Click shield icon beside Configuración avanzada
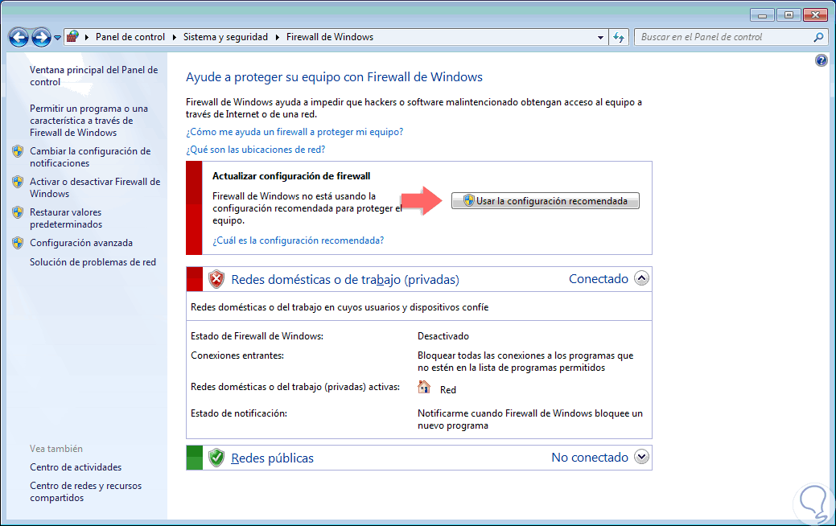 [x=18, y=243]
